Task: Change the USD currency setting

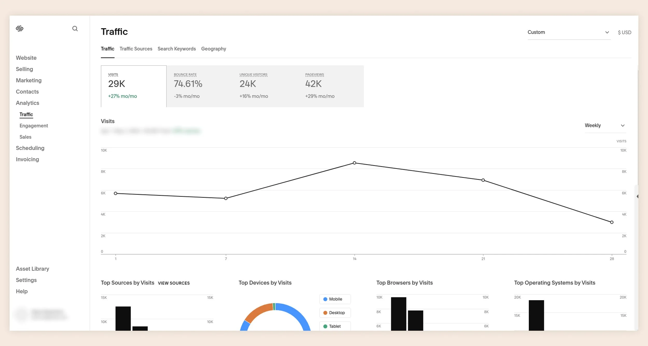Action: point(624,32)
